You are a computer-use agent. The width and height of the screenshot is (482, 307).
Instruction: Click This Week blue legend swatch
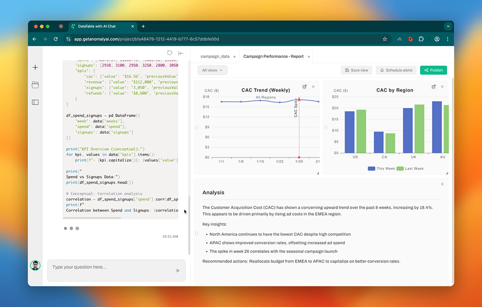click(x=371, y=169)
